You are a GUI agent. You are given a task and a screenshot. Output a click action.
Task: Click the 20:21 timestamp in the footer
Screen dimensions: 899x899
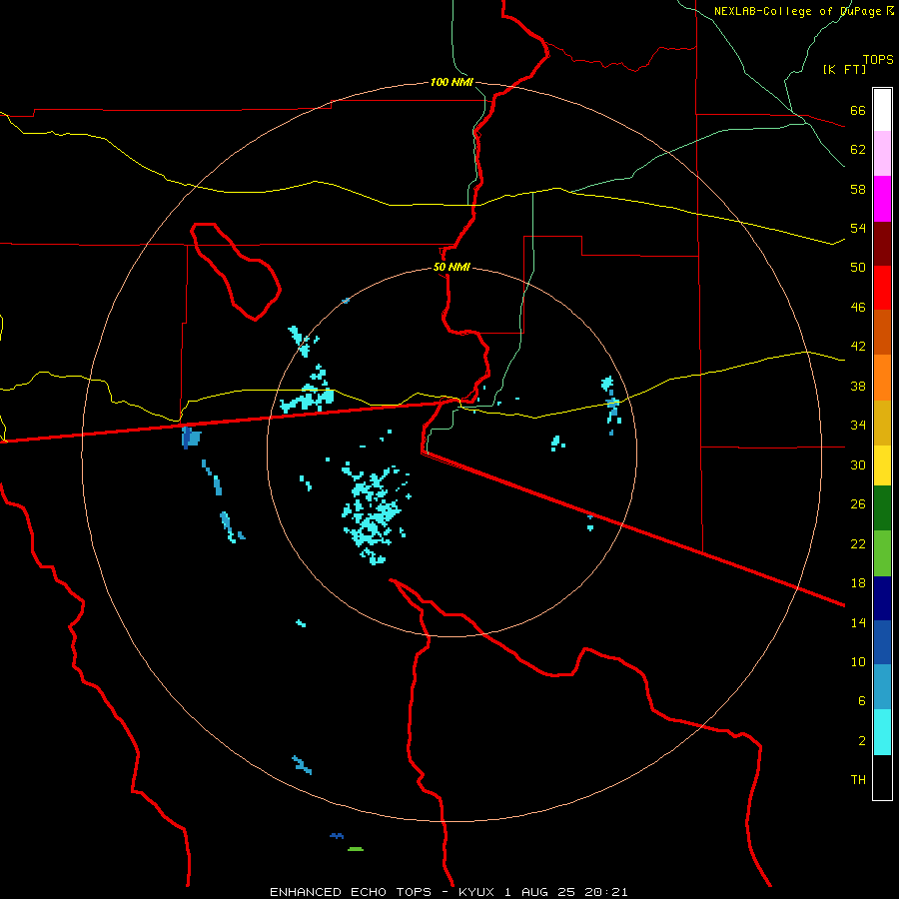[x=606, y=892]
